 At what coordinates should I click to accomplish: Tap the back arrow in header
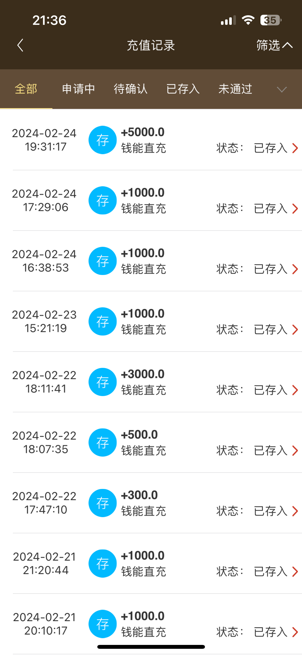tap(20, 45)
